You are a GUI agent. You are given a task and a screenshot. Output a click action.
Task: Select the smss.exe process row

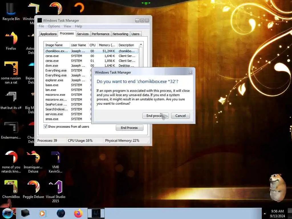coord(68,119)
